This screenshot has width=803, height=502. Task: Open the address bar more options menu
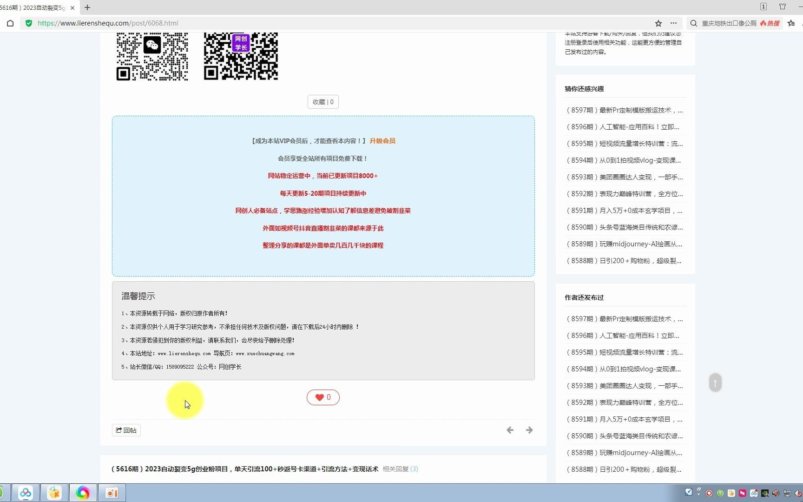[x=673, y=23]
